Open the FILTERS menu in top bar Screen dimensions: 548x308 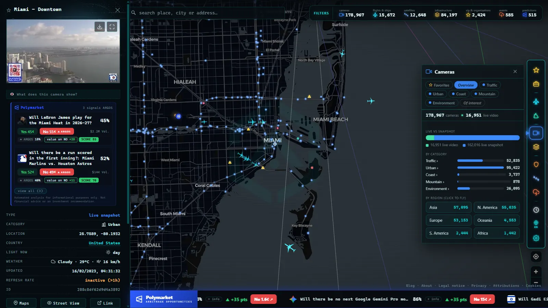pos(321,13)
